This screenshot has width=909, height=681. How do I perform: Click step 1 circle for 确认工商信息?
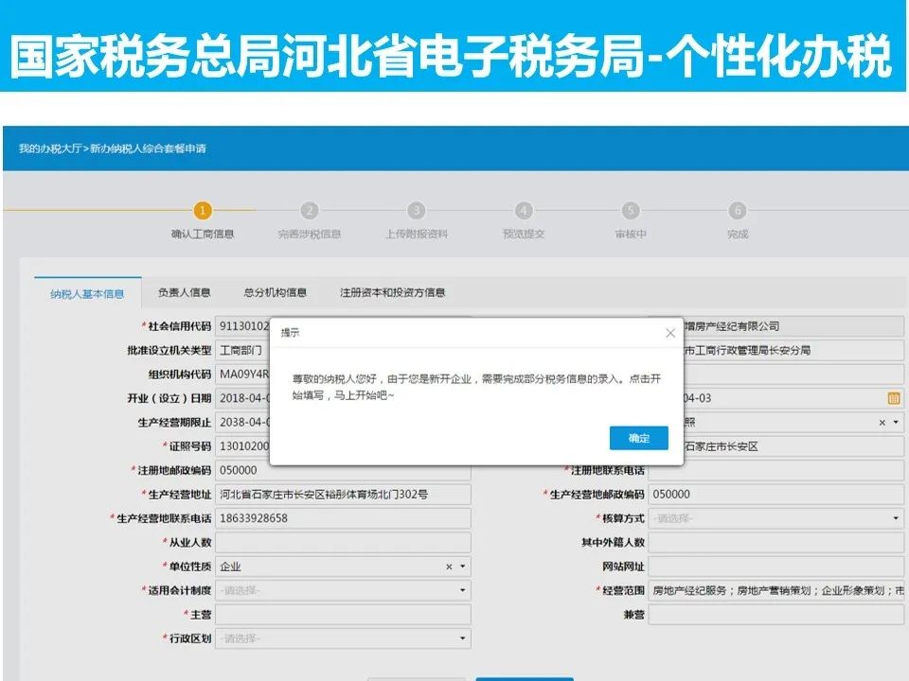(x=203, y=210)
